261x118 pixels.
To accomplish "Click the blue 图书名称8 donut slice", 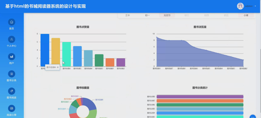I will [90, 104].
